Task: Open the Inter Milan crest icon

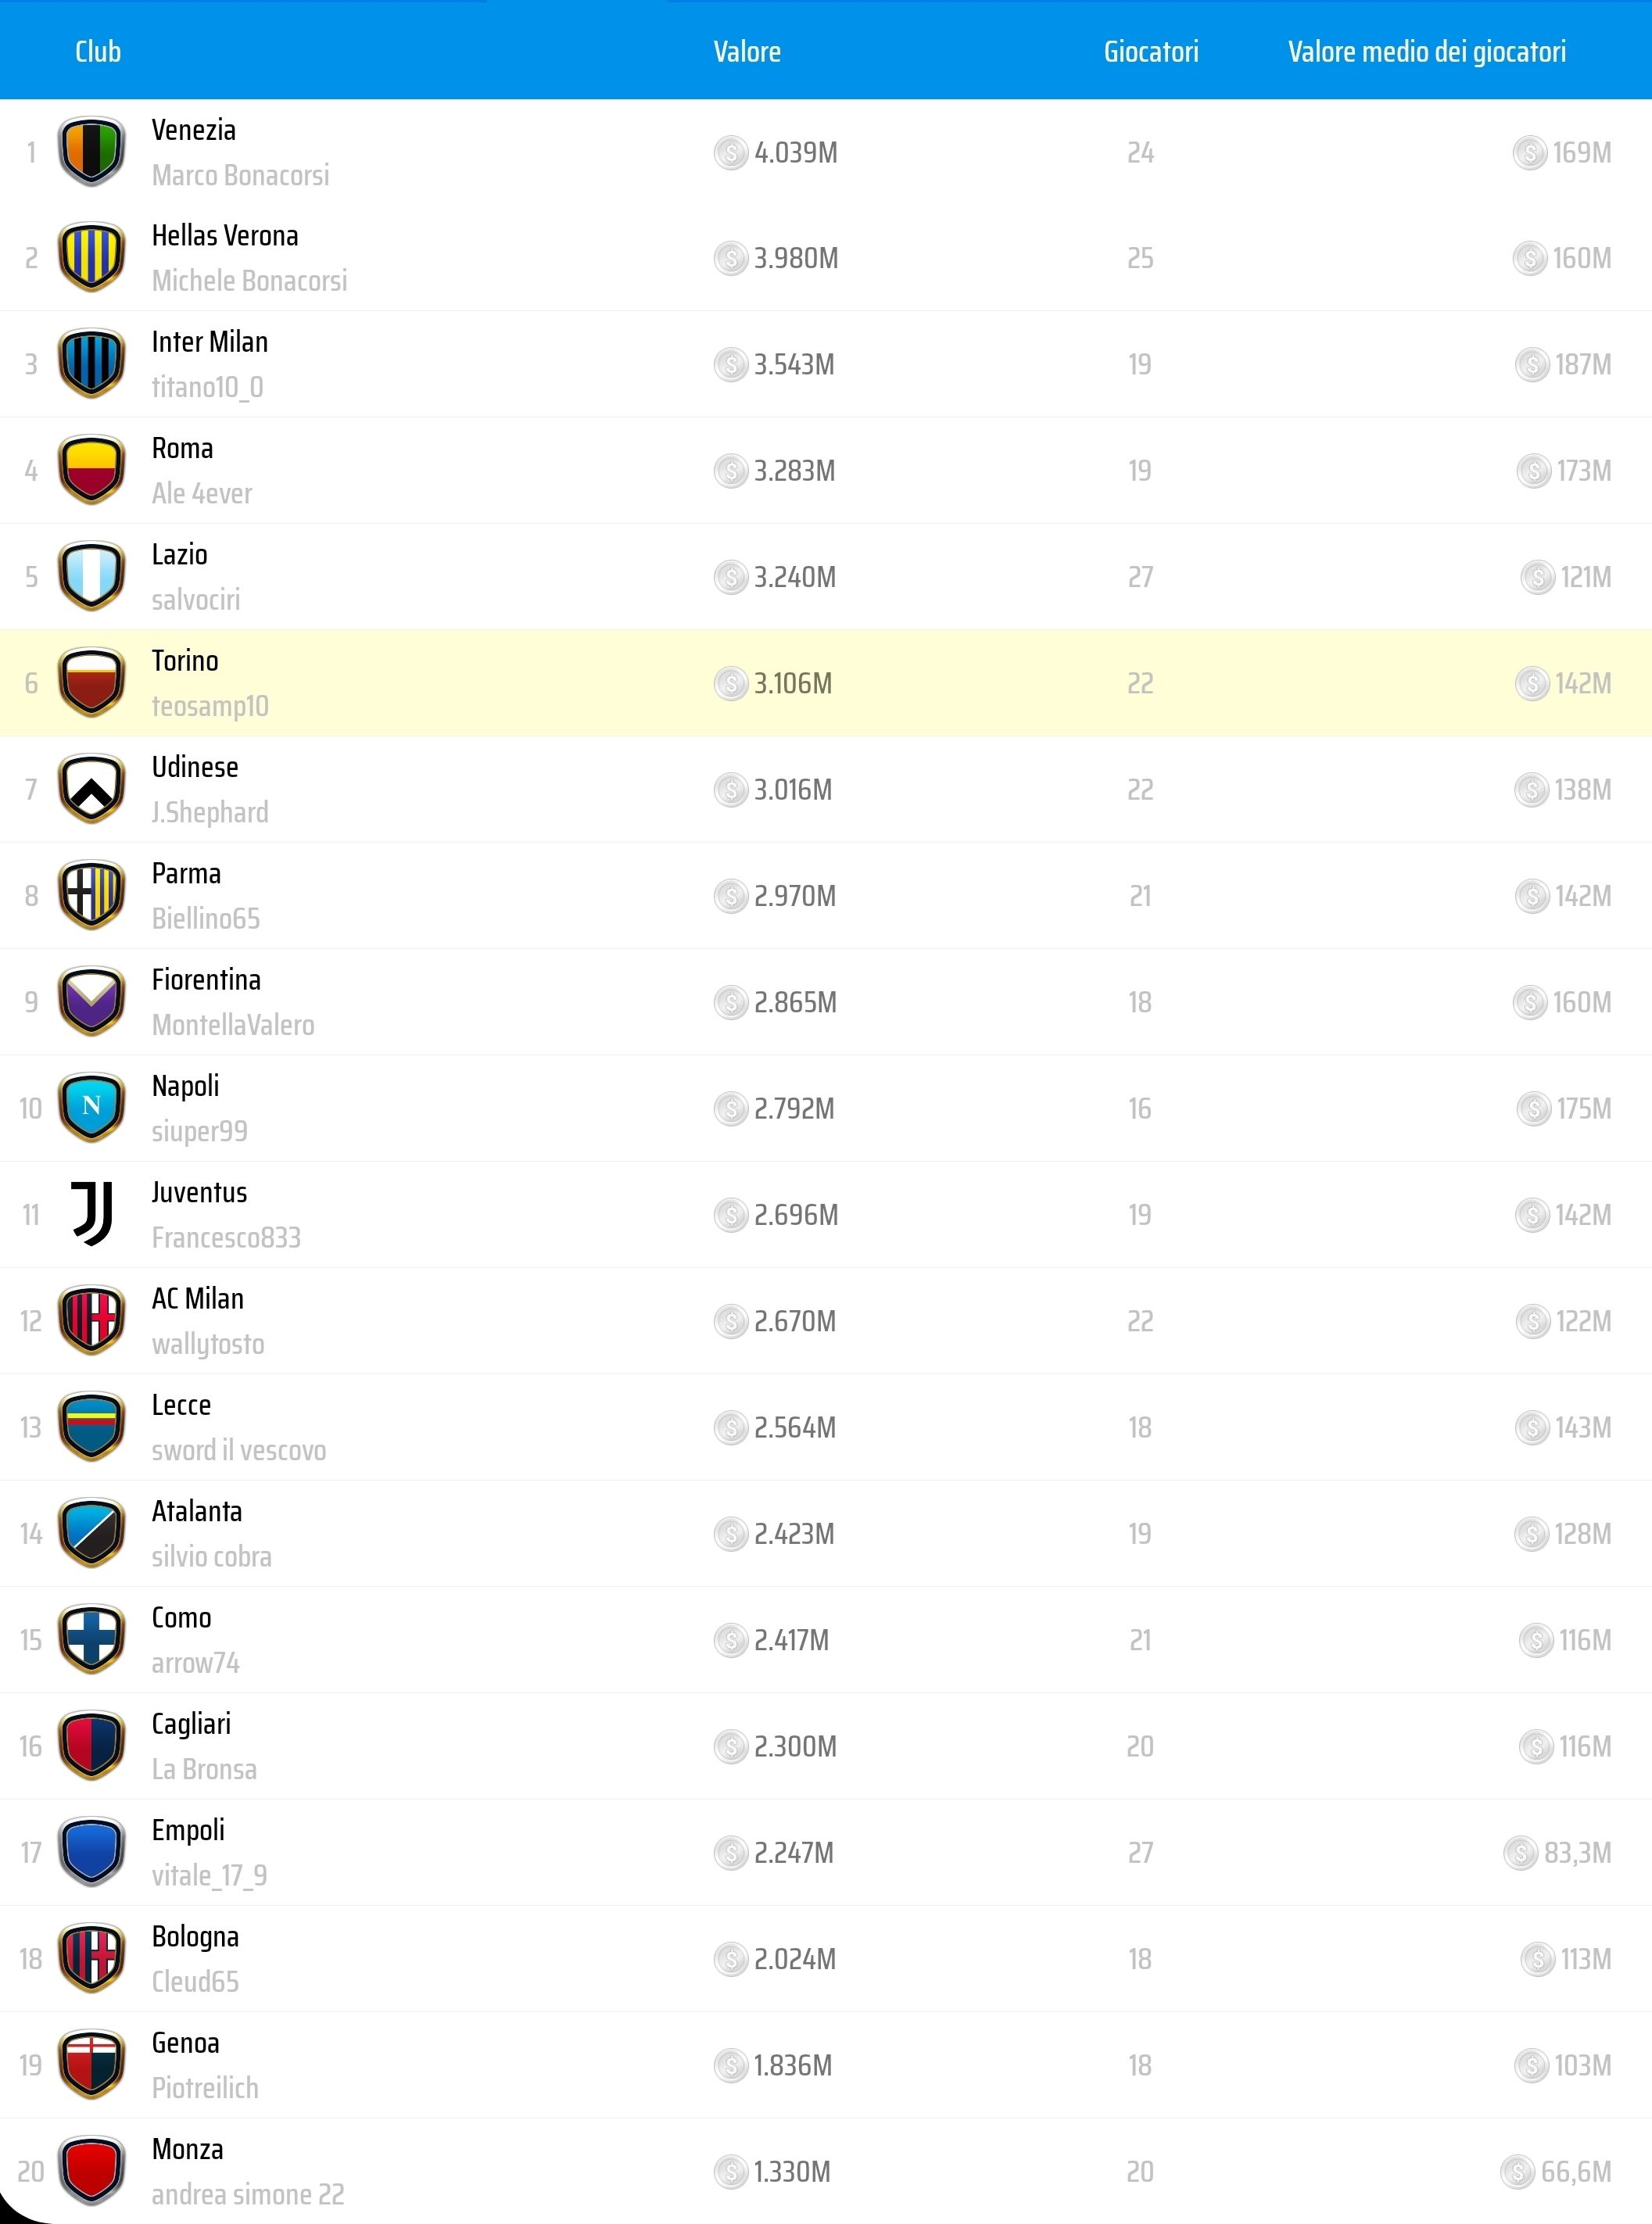Action: point(91,364)
